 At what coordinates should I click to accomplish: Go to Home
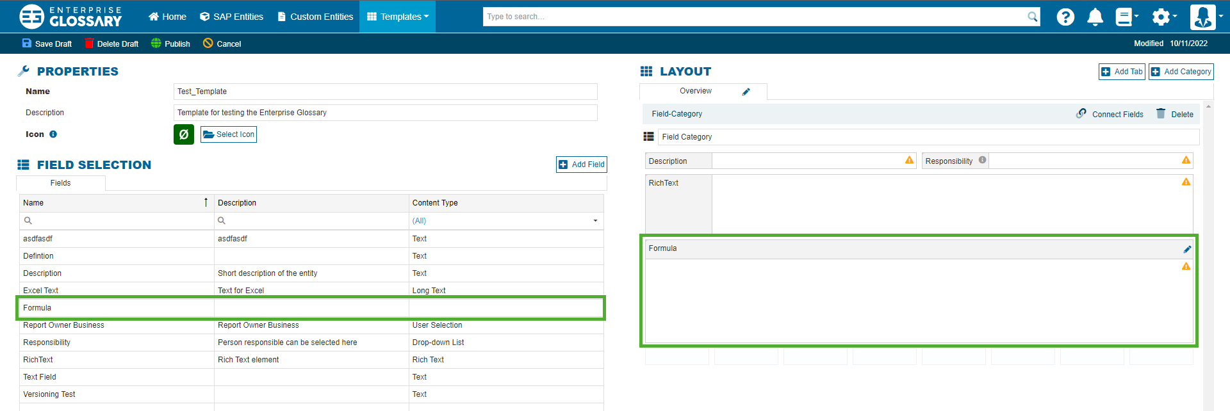tap(167, 17)
